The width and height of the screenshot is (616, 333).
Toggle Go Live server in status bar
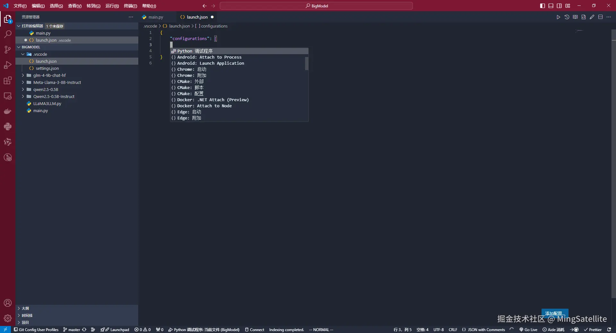pos(528,329)
